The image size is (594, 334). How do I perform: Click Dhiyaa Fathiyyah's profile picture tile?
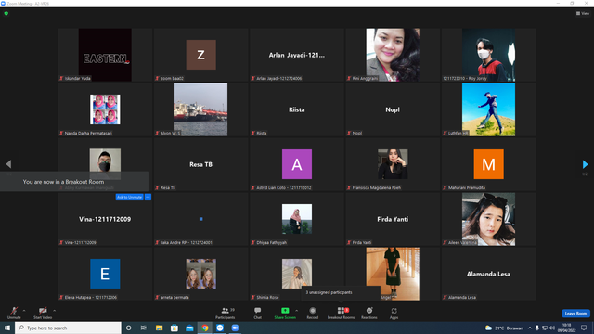[x=297, y=219]
